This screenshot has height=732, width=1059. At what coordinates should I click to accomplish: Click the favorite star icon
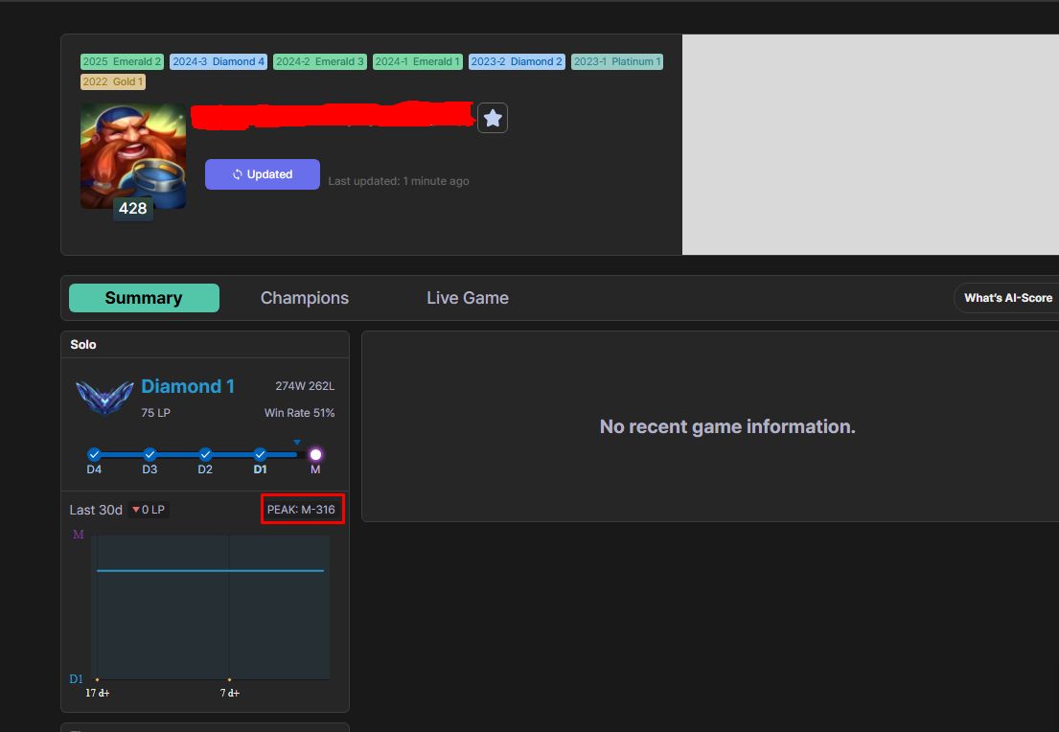pyautogui.click(x=493, y=118)
